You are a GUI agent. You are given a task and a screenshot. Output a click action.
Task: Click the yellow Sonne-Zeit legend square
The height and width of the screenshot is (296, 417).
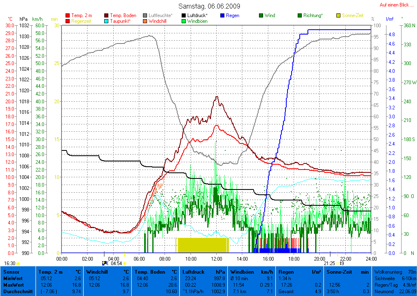(x=338, y=15)
